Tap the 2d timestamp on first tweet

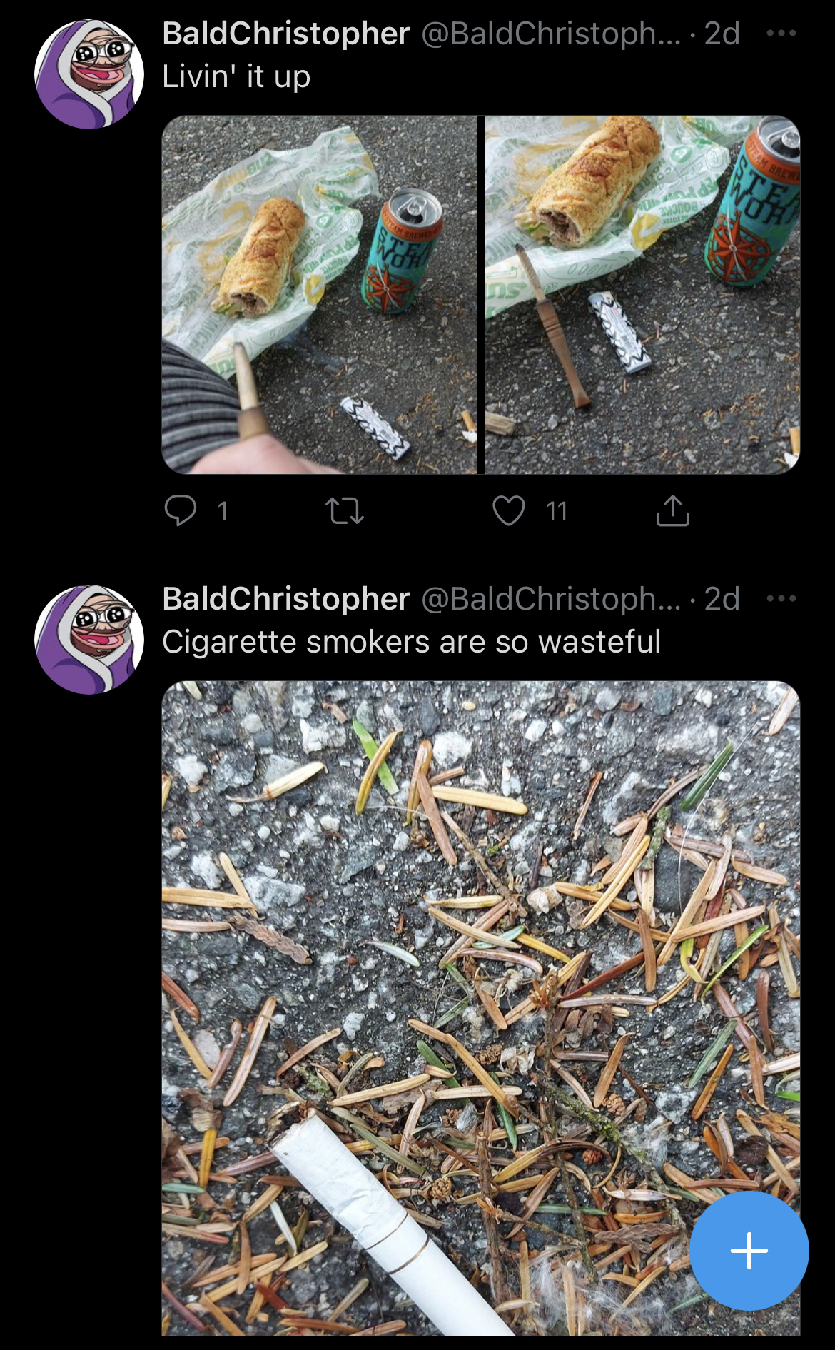point(722,34)
